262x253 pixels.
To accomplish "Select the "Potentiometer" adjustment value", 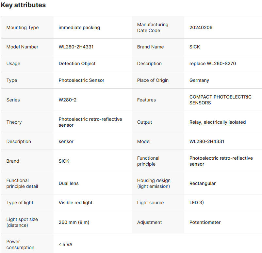I will [x=205, y=222].
